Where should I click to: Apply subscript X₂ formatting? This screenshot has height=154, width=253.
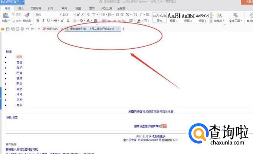tap(68, 21)
